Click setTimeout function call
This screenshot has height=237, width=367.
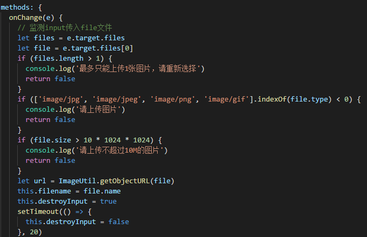point(38,211)
